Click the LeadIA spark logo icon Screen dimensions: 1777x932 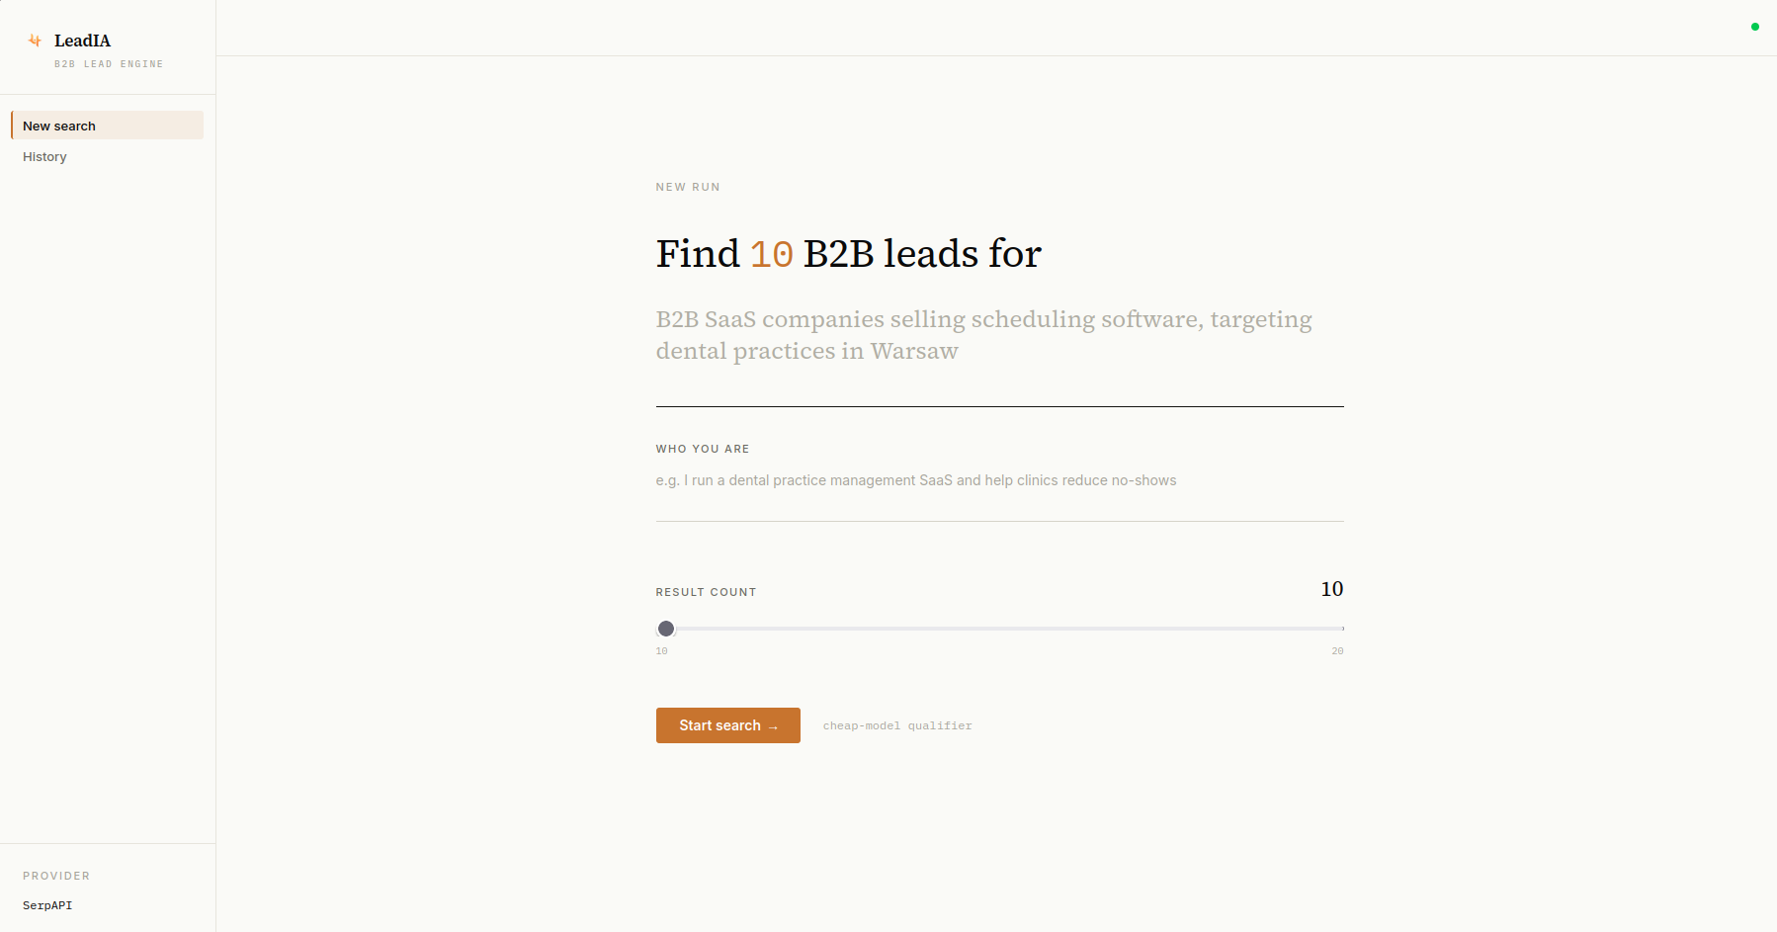[35, 41]
